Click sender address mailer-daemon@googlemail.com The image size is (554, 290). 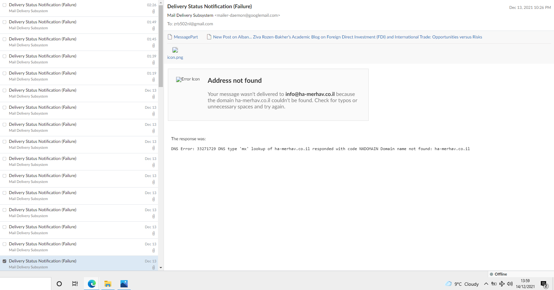point(247,15)
